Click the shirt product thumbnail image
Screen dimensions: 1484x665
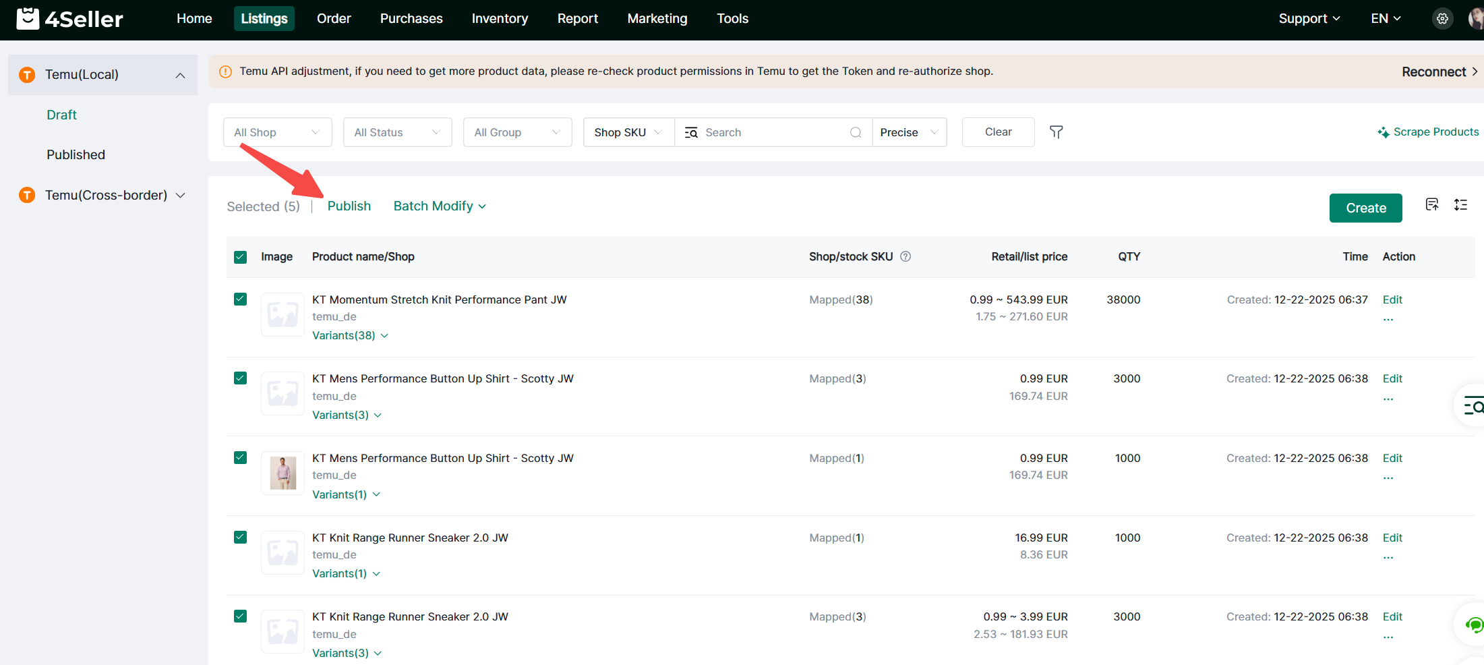pyautogui.click(x=283, y=473)
